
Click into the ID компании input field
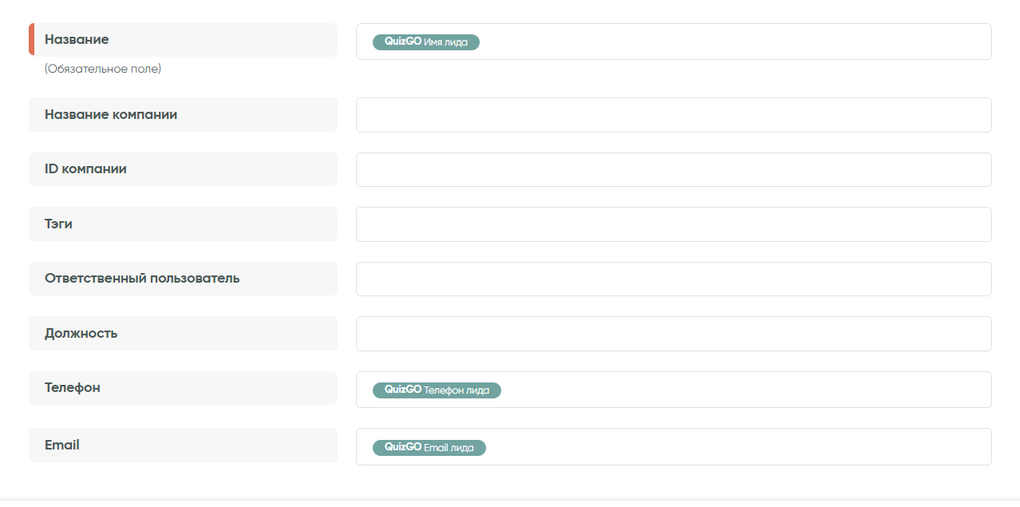[673, 170]
